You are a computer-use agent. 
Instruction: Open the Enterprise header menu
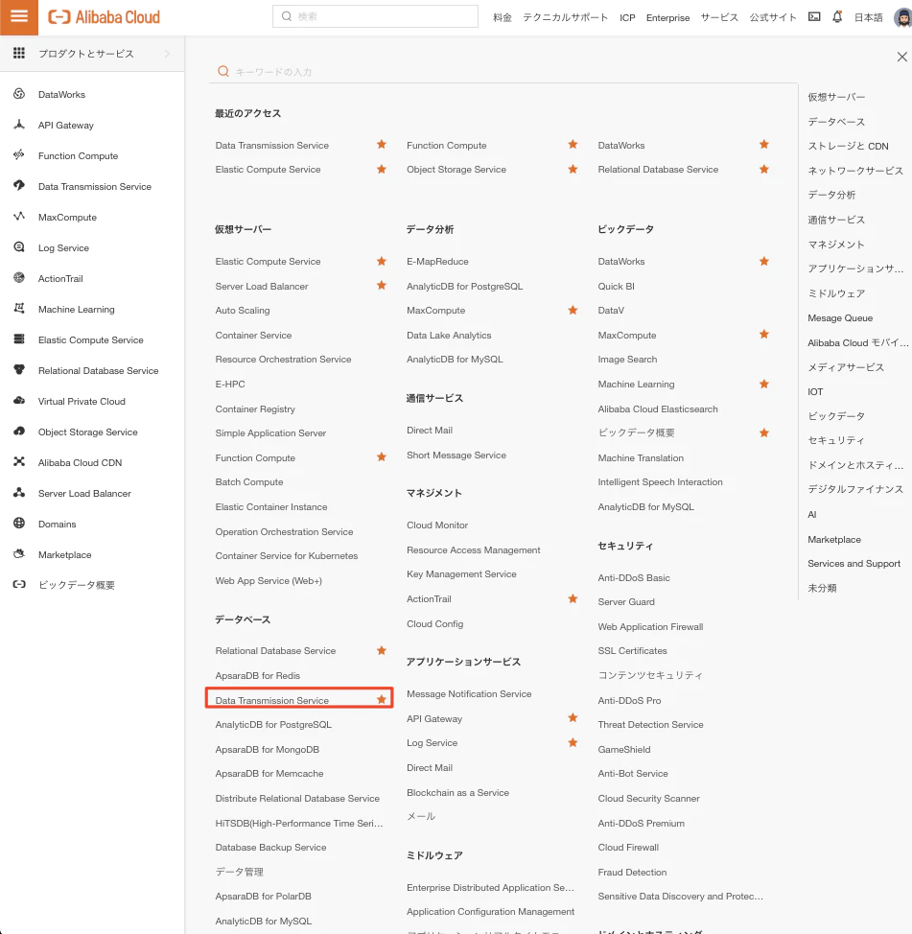[x=667, y=17]
